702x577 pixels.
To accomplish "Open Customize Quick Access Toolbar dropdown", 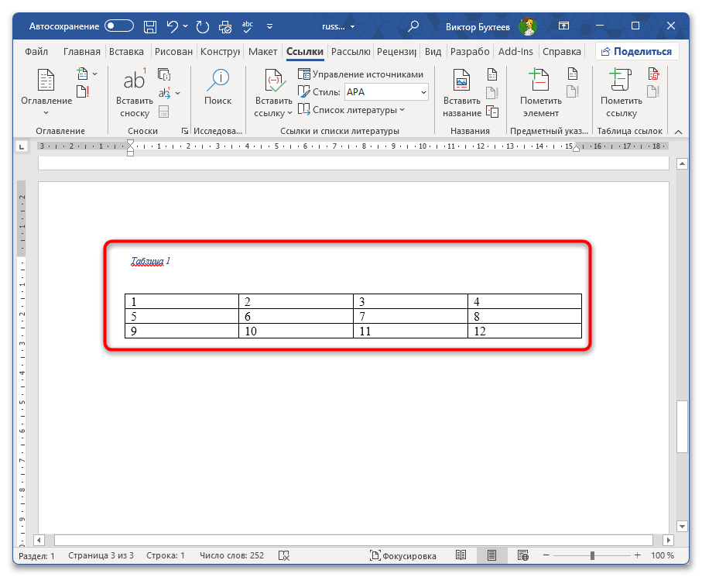I will (x=269, y=26).
